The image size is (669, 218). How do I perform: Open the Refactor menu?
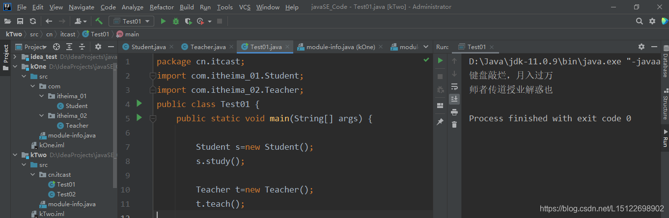tap(162, 7)
